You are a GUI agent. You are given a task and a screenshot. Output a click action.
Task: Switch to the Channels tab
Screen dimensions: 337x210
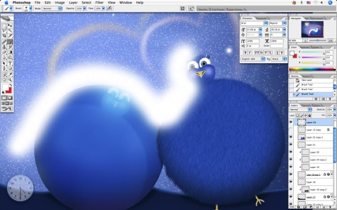click(306, 105)
